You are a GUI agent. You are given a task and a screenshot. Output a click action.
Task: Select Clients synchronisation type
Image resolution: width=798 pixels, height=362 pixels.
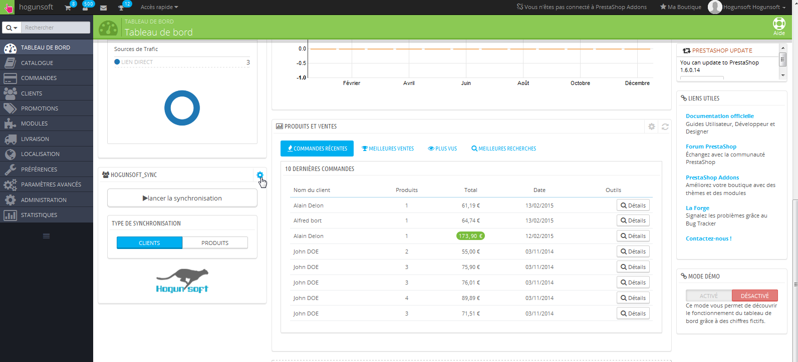click(149, 243)
